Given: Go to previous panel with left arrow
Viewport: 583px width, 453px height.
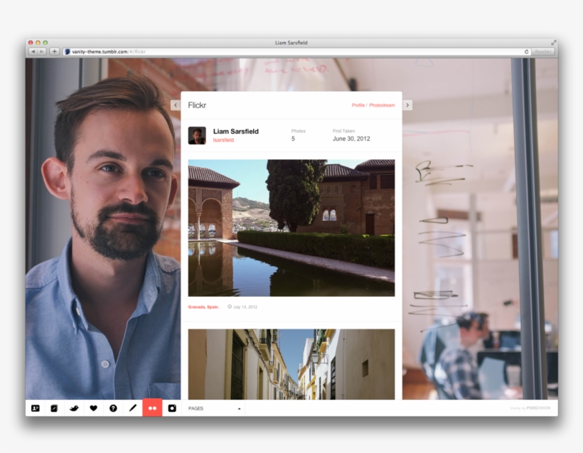Looking at the screenshot, I should [x=175, y=105].
